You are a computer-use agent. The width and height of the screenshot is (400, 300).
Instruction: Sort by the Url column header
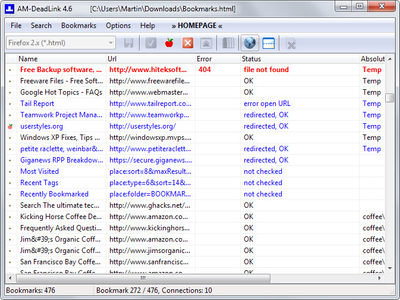[150, 59]
